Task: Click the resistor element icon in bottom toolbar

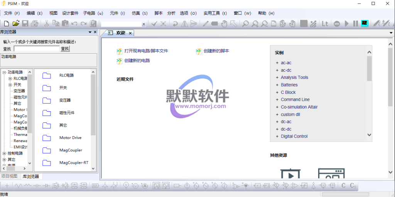Action: coord(18,186)
